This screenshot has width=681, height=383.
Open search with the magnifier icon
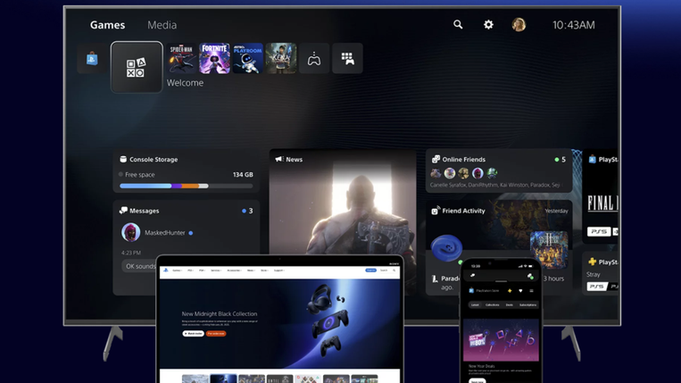458,24
